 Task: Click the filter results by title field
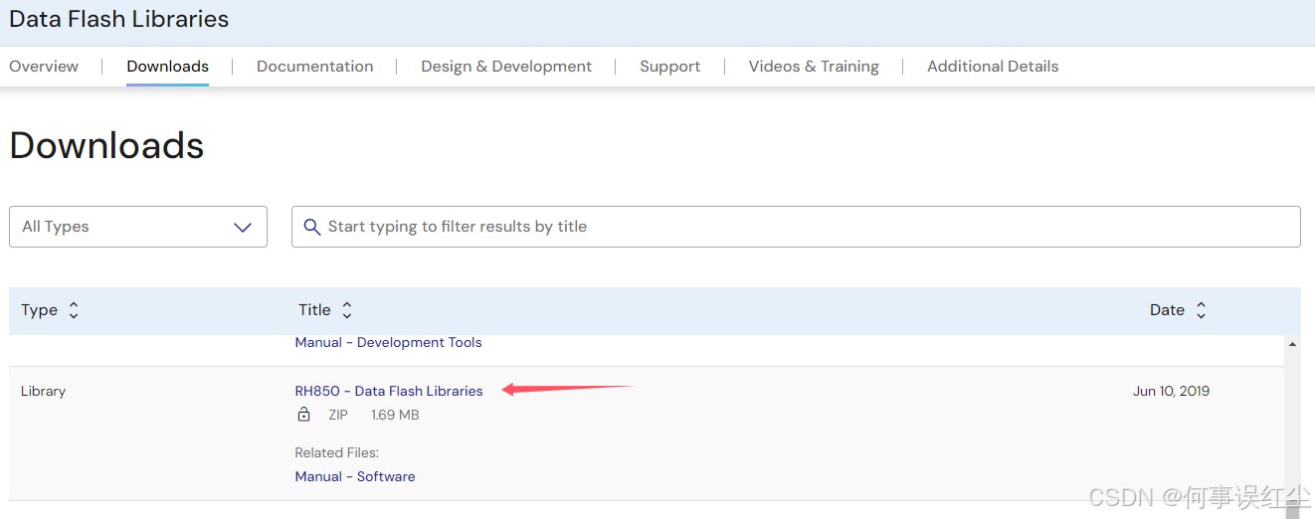[796, 227]
